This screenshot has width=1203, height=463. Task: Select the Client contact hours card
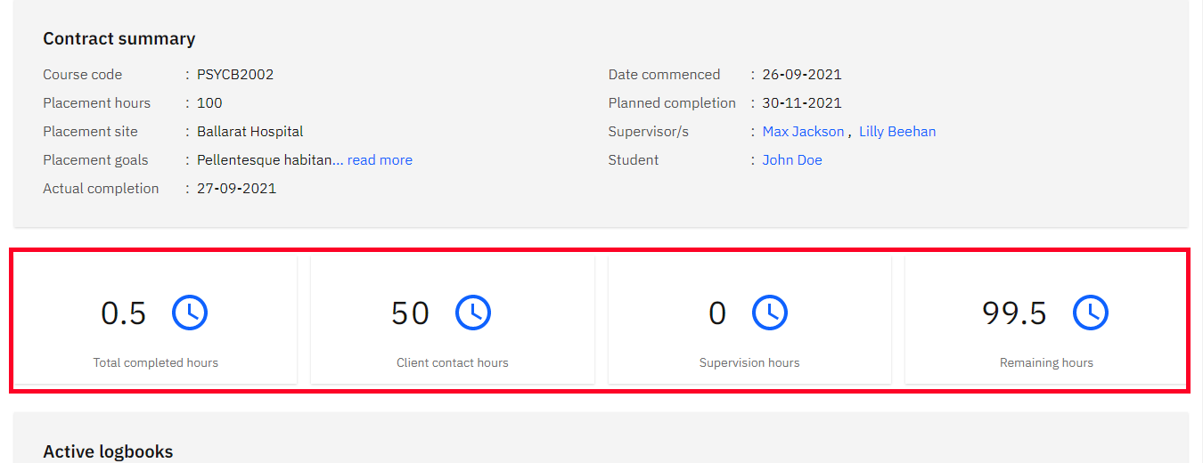pyautogui.click(x=453, y=321)
